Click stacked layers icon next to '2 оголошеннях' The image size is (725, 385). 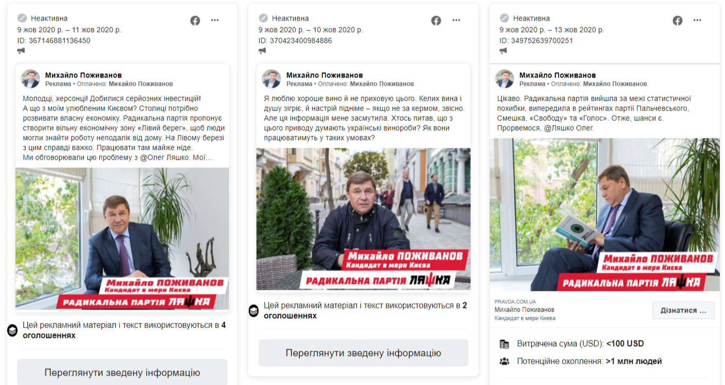click(x=253, y=311)
